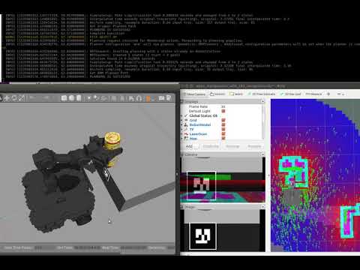Select Gazebo scale mode tool
The image size is (360, 270).
tap(22, 98)
